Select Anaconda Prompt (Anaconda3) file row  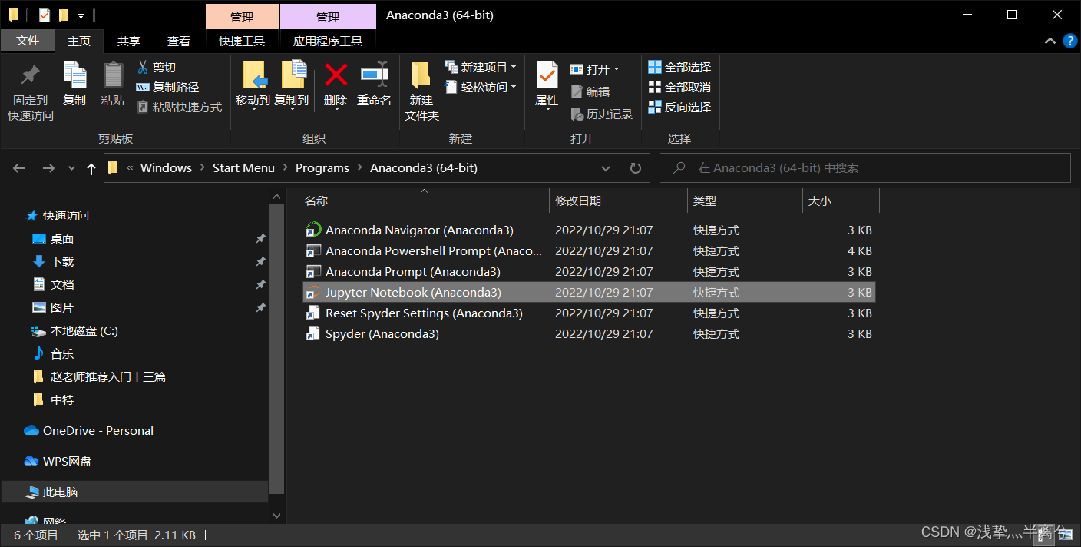point(588,271)
